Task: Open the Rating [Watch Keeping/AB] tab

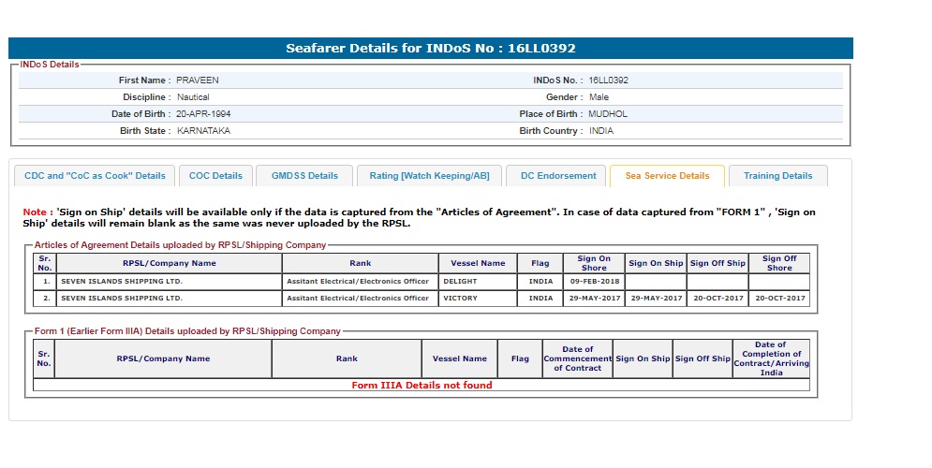Action: [429, 176]
